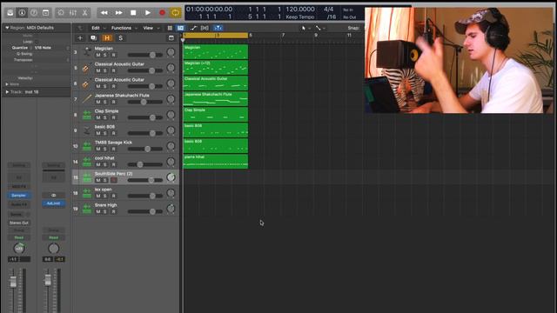Open the Toolbar display icon
557x313 pixels.
45,13
